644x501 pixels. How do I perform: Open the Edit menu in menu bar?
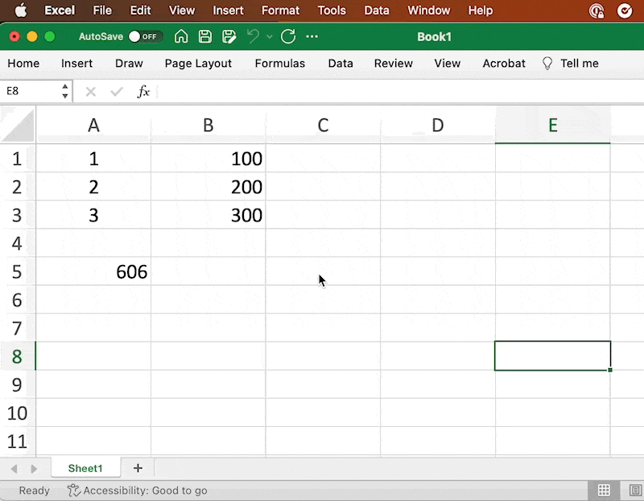pos(140,10)
